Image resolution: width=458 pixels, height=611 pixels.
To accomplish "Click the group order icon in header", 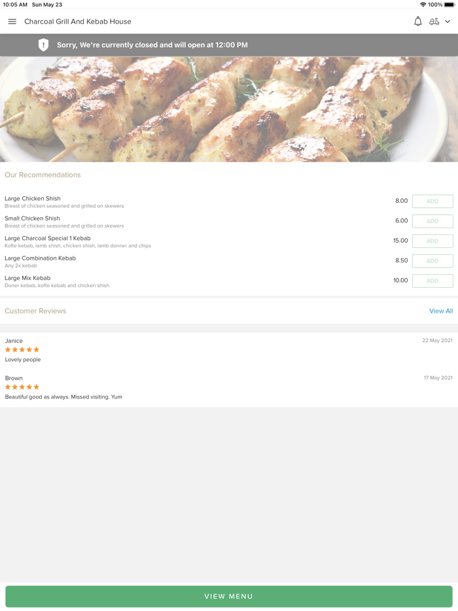I will 434,21.
